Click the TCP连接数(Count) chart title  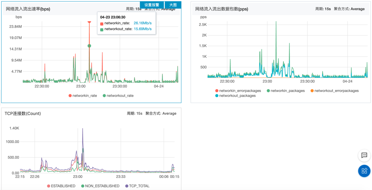[x=23, y=113]
